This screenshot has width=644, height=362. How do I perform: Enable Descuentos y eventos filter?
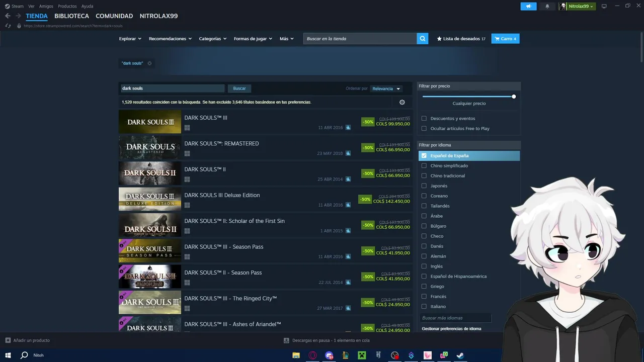pyautogui.click(x=424, y=119)
